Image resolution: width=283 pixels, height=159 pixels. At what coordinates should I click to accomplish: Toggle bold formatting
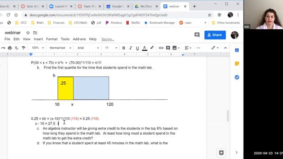pos(124,48)
